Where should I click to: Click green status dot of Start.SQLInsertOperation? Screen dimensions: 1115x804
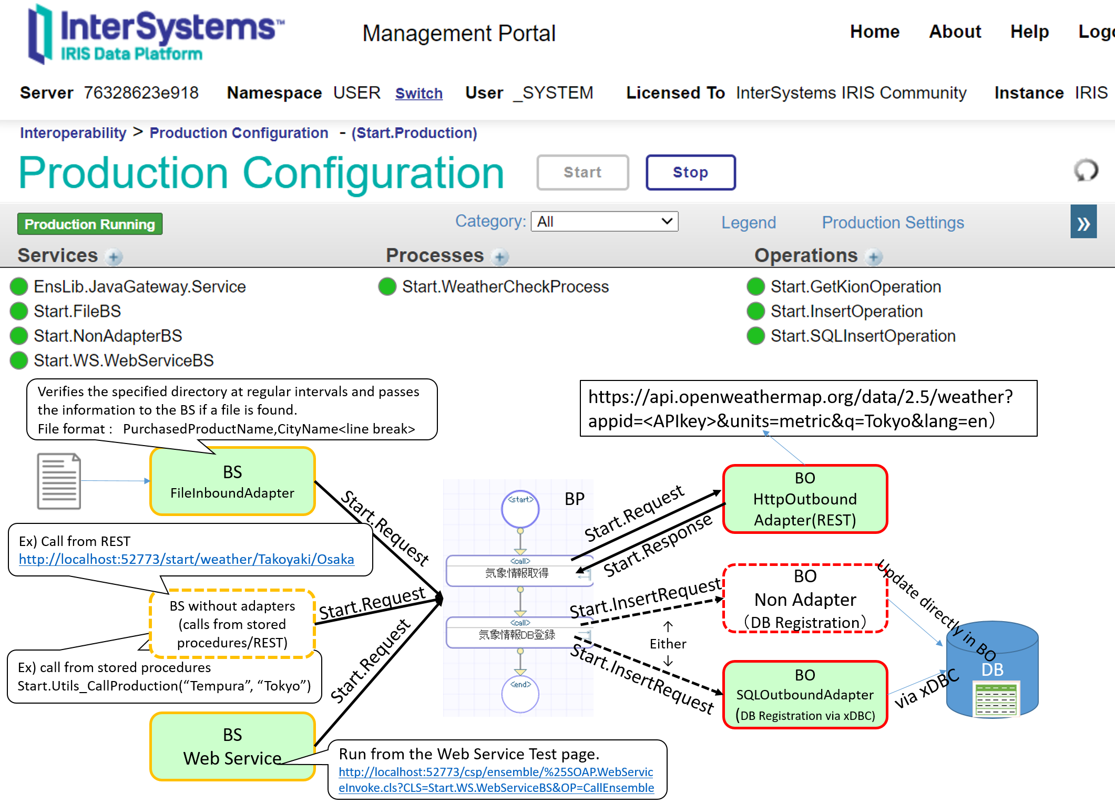click(x=756, y=336)
